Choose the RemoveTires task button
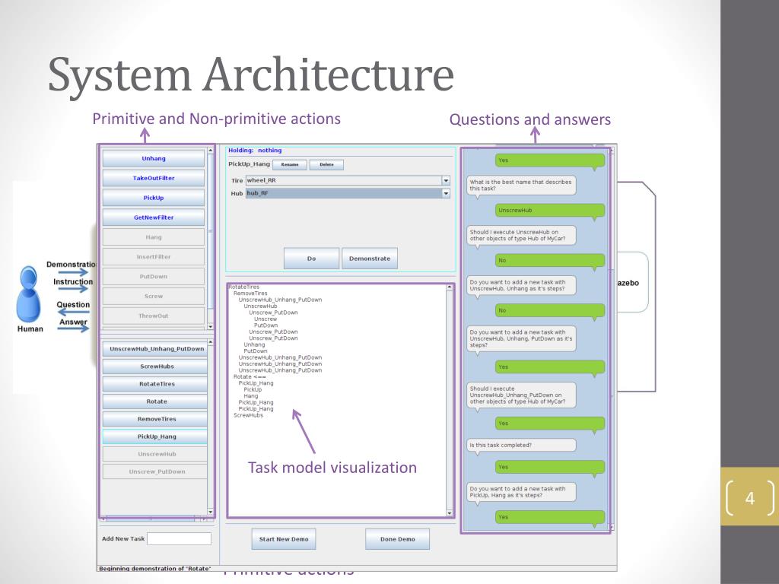Image resolution: width=779 pixels, height=584 pixels. pos(155,419)
